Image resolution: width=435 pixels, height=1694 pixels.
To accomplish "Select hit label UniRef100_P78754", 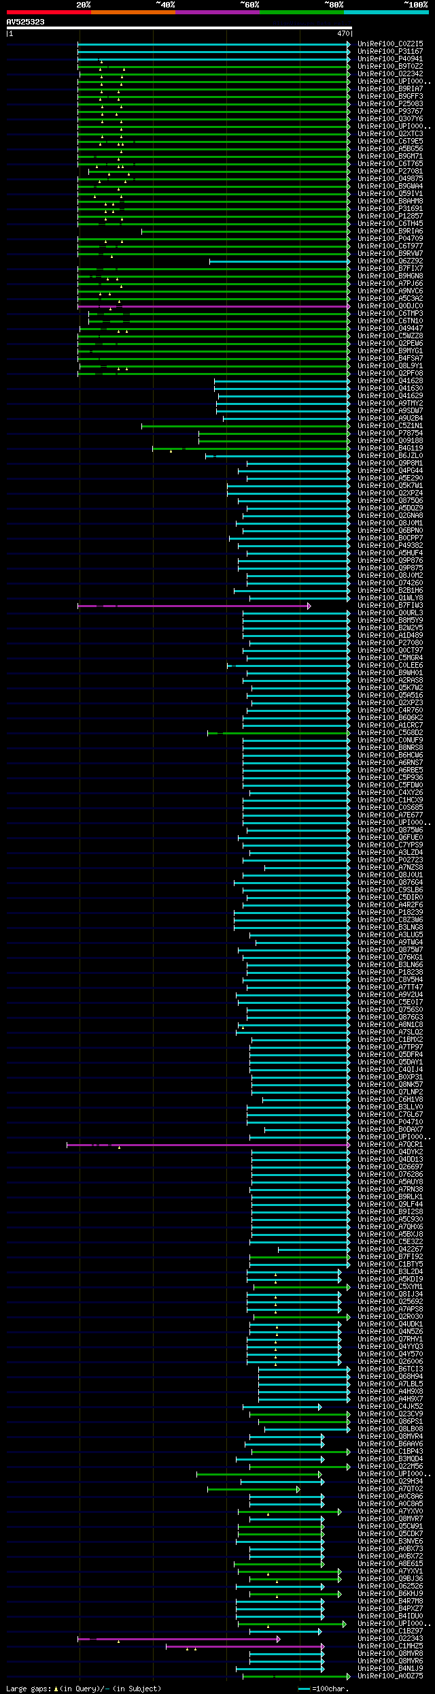I will 390,434.
